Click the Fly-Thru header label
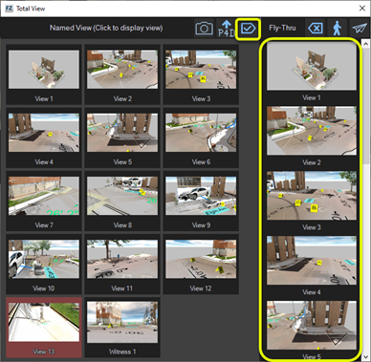Viewport: 371px width, 362px height. [282, 28]
